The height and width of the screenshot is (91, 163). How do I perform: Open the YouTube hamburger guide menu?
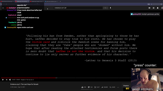pyautogui.click(x=3, y=8)
